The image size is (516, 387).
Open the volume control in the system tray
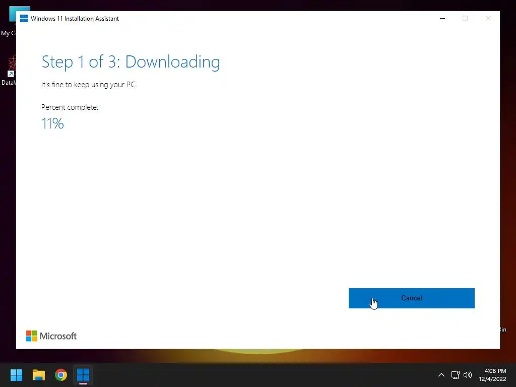pos(467,375)
